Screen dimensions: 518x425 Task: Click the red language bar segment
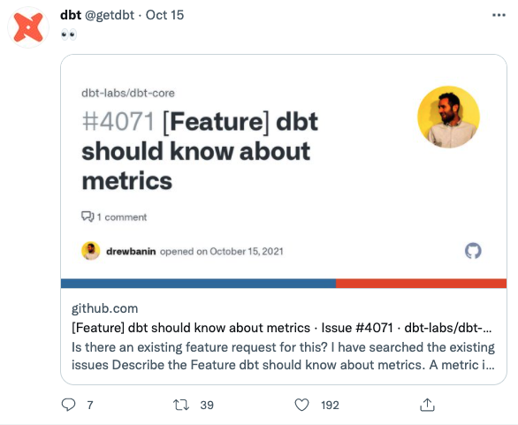click(x=421, y=284)
